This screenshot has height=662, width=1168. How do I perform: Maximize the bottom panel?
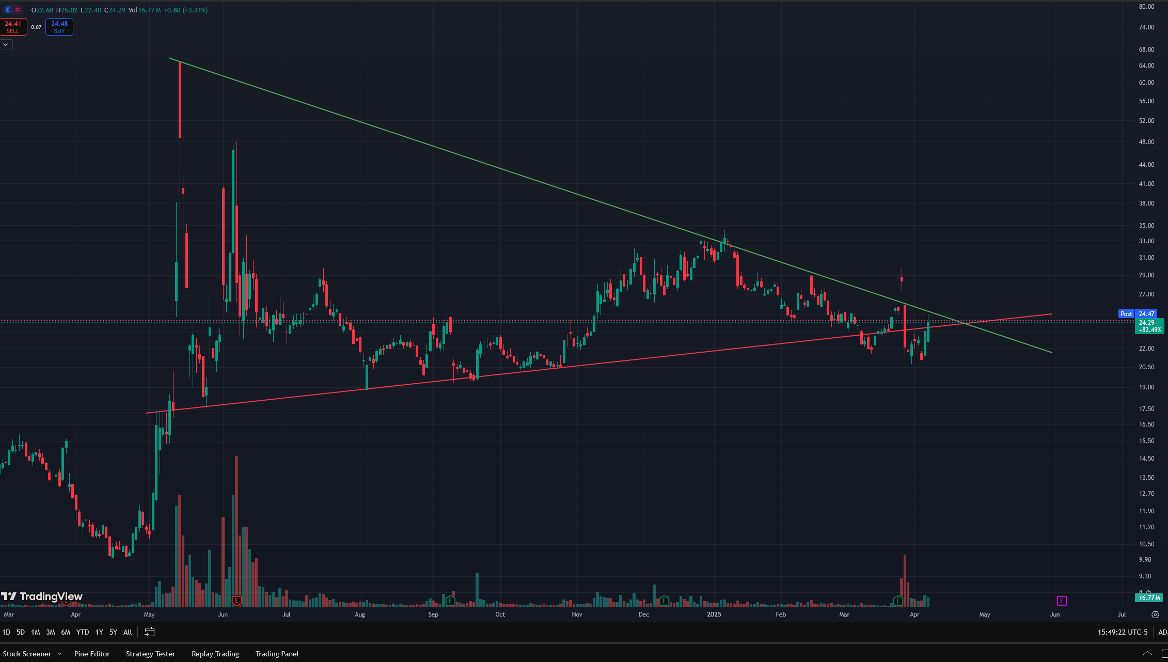coord(1164,653)
